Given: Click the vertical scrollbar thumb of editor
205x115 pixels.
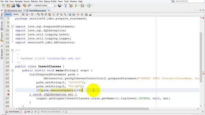Looking at the screenshot, I should (201, 57).
